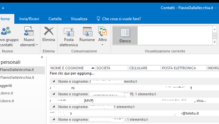Select the contact row with [MVP]
This screenshot has height=124, width=219.
click(x=134, y=101)
